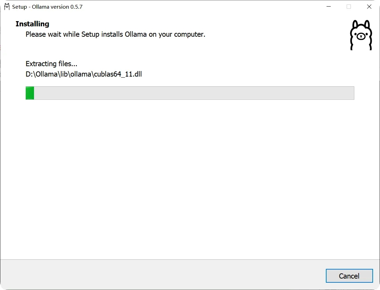Screen dimensions: 380x290
Task: Click the cublas64_11.dll file path text
Action: (x=84, y=74)
